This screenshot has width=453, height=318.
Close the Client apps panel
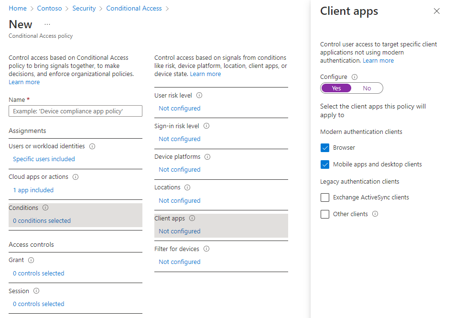(436, 11)
